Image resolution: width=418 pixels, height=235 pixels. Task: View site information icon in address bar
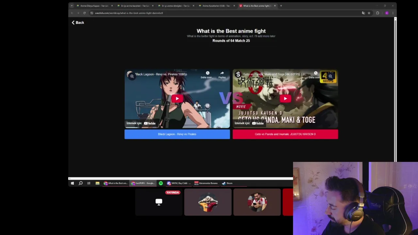(x=92, y=13)
